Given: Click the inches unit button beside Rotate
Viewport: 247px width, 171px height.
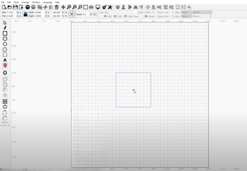Looking at the screenshot, I should [95, 14].
